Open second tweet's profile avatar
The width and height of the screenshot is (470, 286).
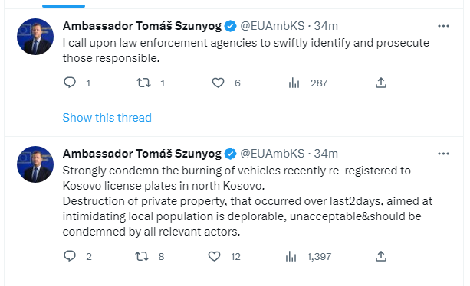(35, 164)
